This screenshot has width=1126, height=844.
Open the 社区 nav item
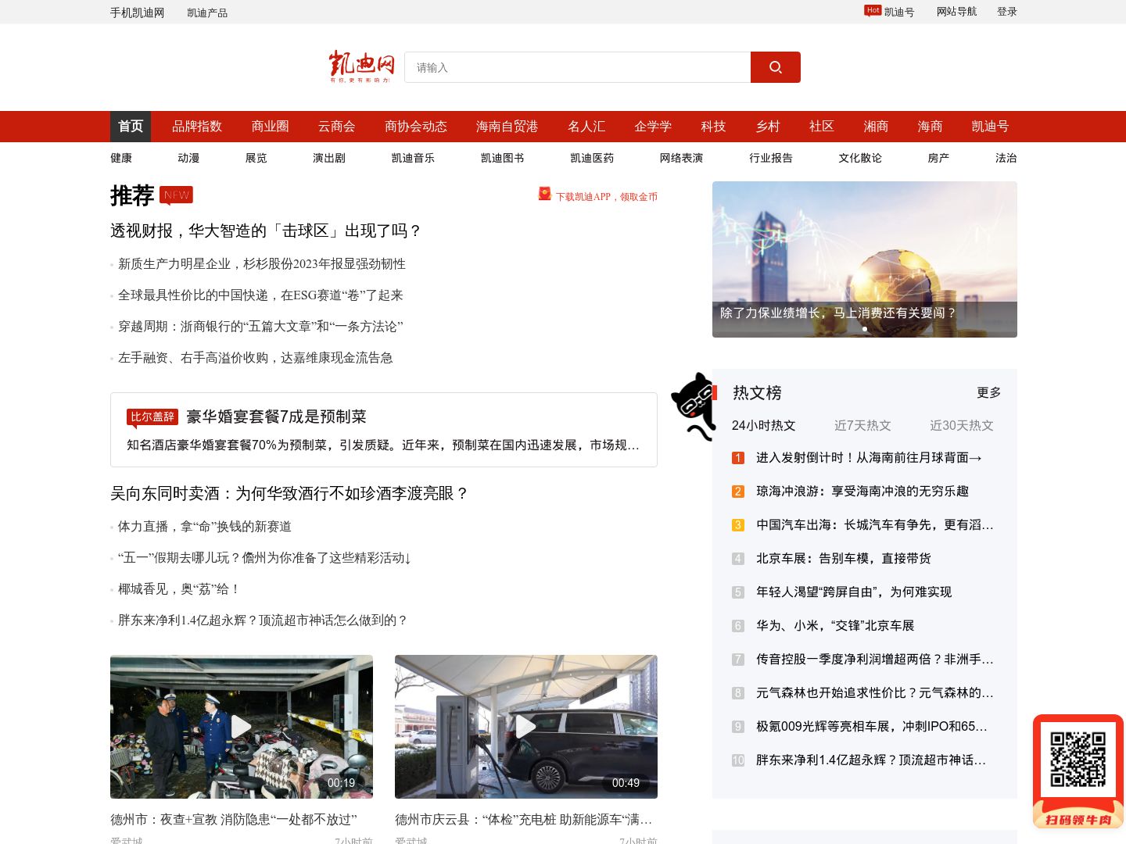click(x=822, y=127)
